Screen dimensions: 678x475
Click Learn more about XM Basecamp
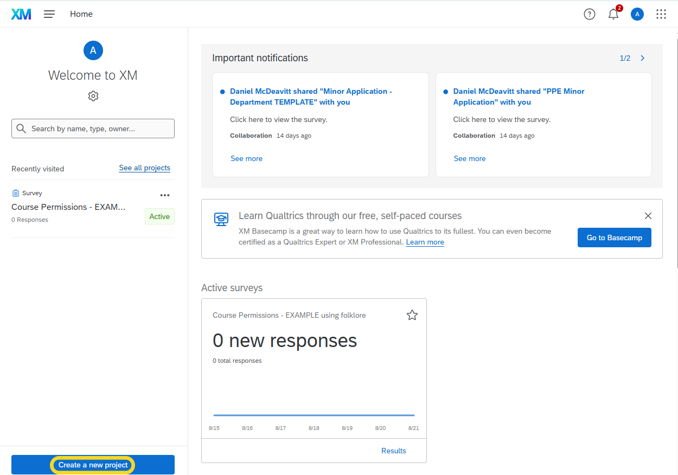click(x=425, y=242)
